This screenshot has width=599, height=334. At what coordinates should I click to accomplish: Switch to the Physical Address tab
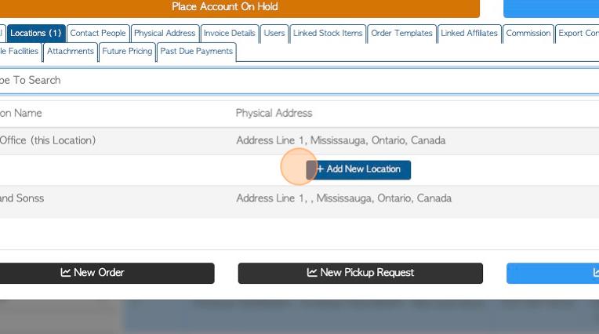click(x=165, y=33)
